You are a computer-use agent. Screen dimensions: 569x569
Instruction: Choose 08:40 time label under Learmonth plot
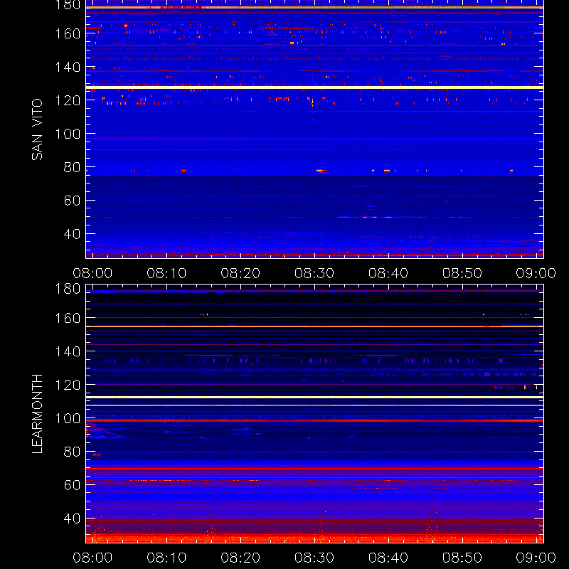coord(388,558)
